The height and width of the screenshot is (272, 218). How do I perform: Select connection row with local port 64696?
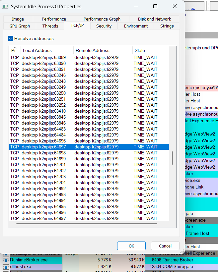pyautogui.click(x=89, y=141)
